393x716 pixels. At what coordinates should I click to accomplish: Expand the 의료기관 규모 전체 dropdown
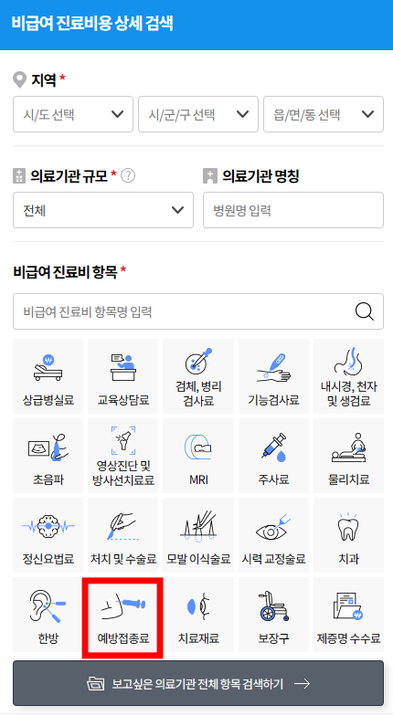pos(103,210)
